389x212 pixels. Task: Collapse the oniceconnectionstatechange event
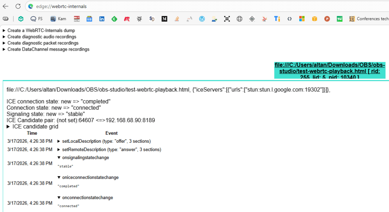tap(87, 177)
